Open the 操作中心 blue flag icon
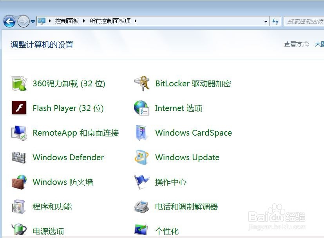The width and height of the screenshot is (324, 238). (141, 182)
